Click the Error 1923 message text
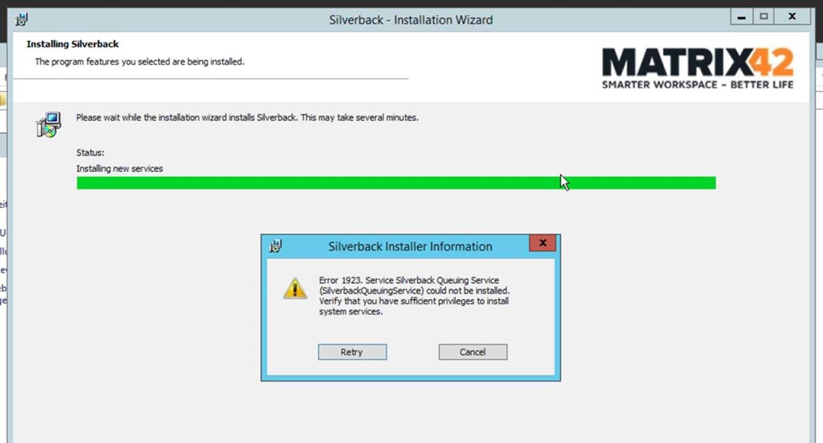 pos(414,296)
